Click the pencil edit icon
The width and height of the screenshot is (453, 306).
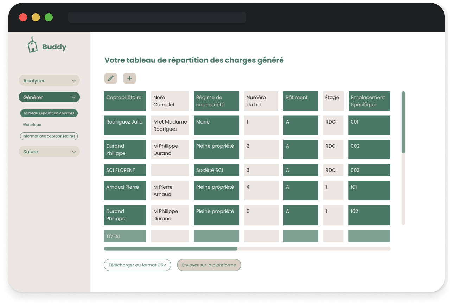point(111,78)
